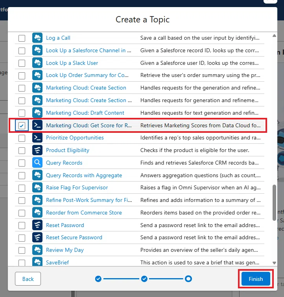Image resolution: width=284 pixels, height=297 pixels.
Task: Click the Log a Call action icon
Action: click(x=37, y=38)
